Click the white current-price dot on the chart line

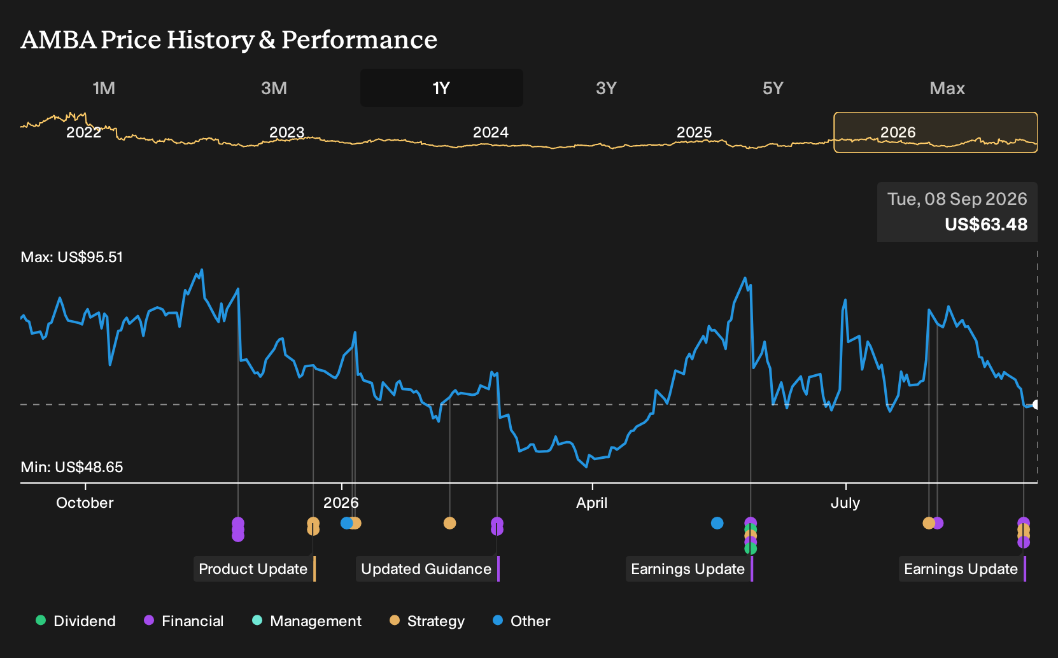pyautogui.click(x=1036, y=405)
